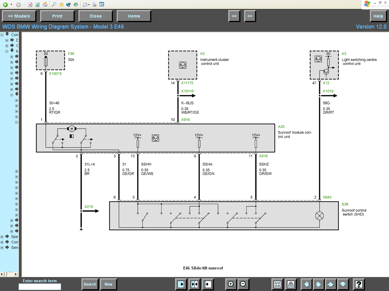Screen dimensions: 389x291
Task: Click the inward-arrows split panel icon
Action: click(x=194, y=284)
